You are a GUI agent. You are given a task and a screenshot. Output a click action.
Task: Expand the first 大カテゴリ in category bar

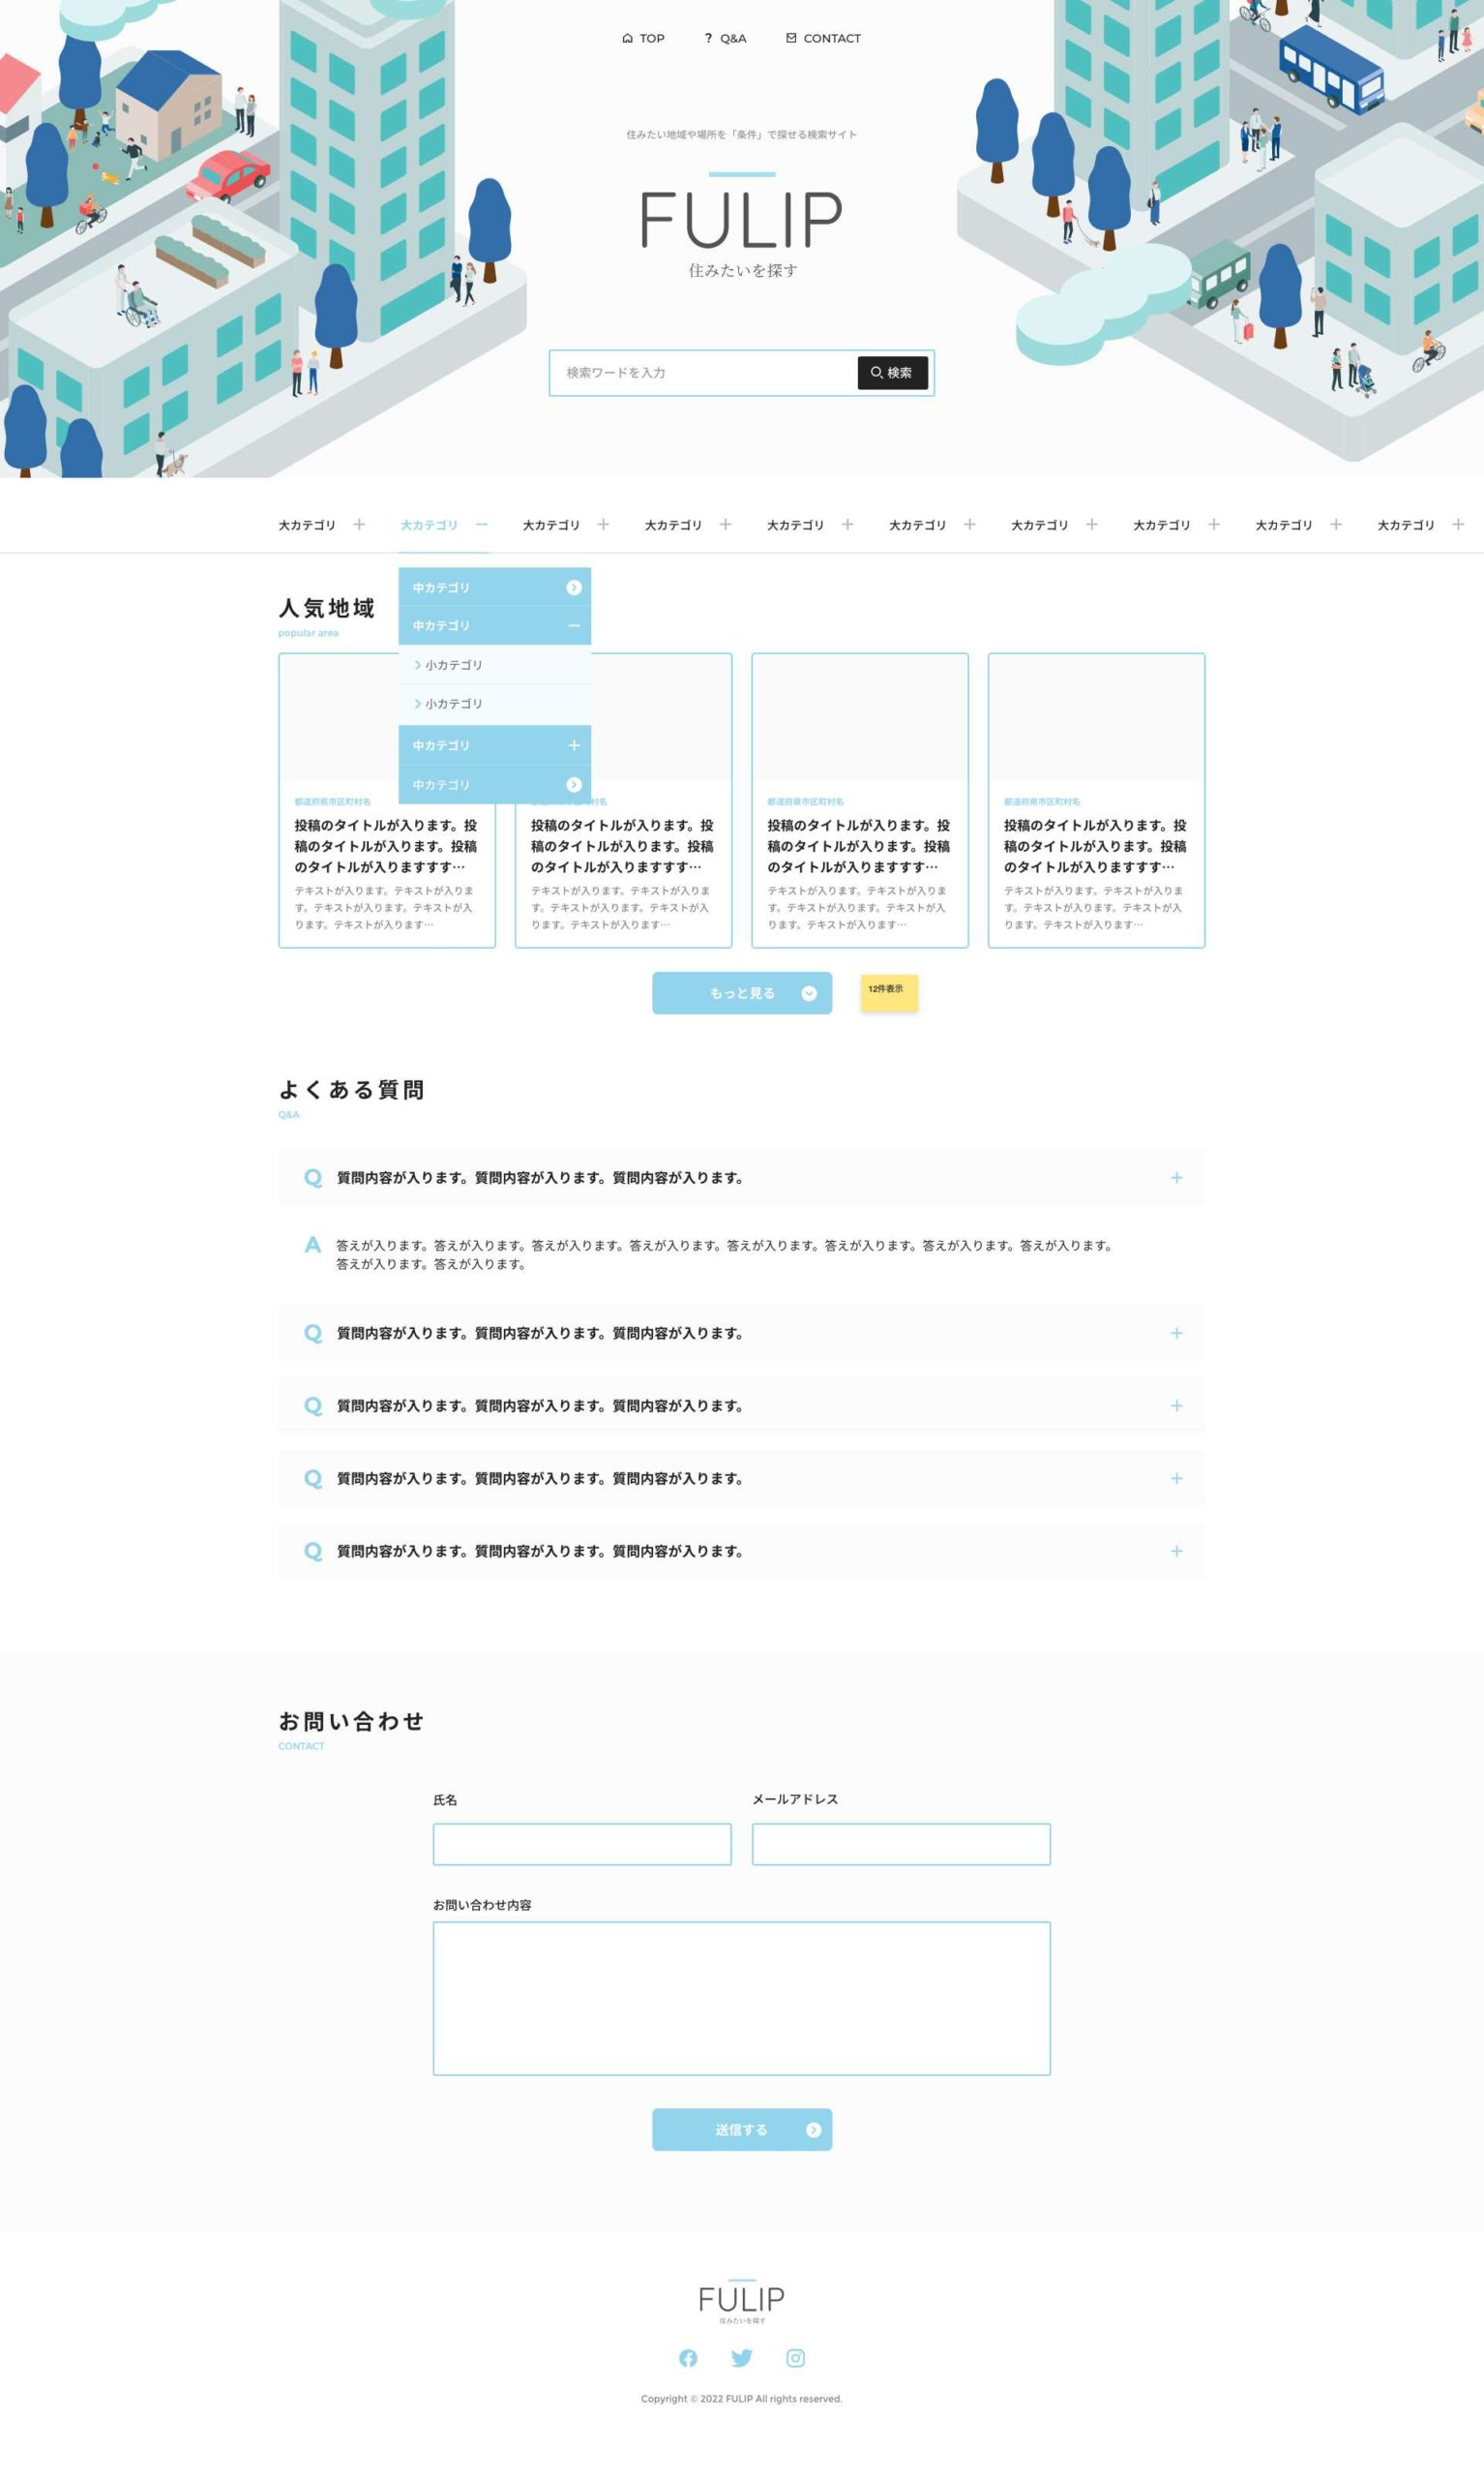pyautogui.click(x=359, y=526)
